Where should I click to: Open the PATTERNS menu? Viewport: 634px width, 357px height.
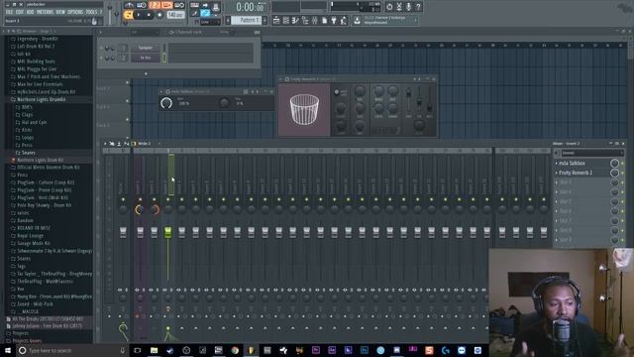click(x=45, y=12)
